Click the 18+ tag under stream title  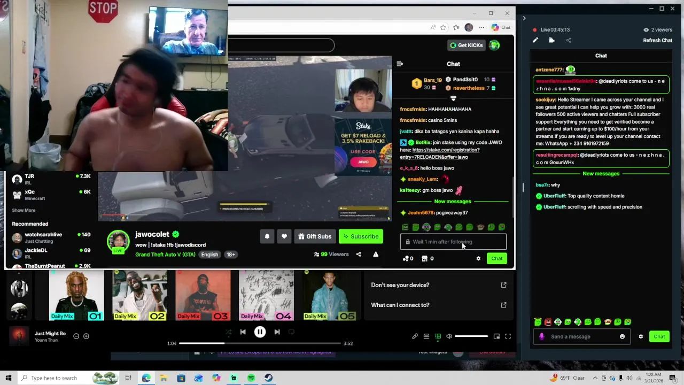tap(231, 255)
